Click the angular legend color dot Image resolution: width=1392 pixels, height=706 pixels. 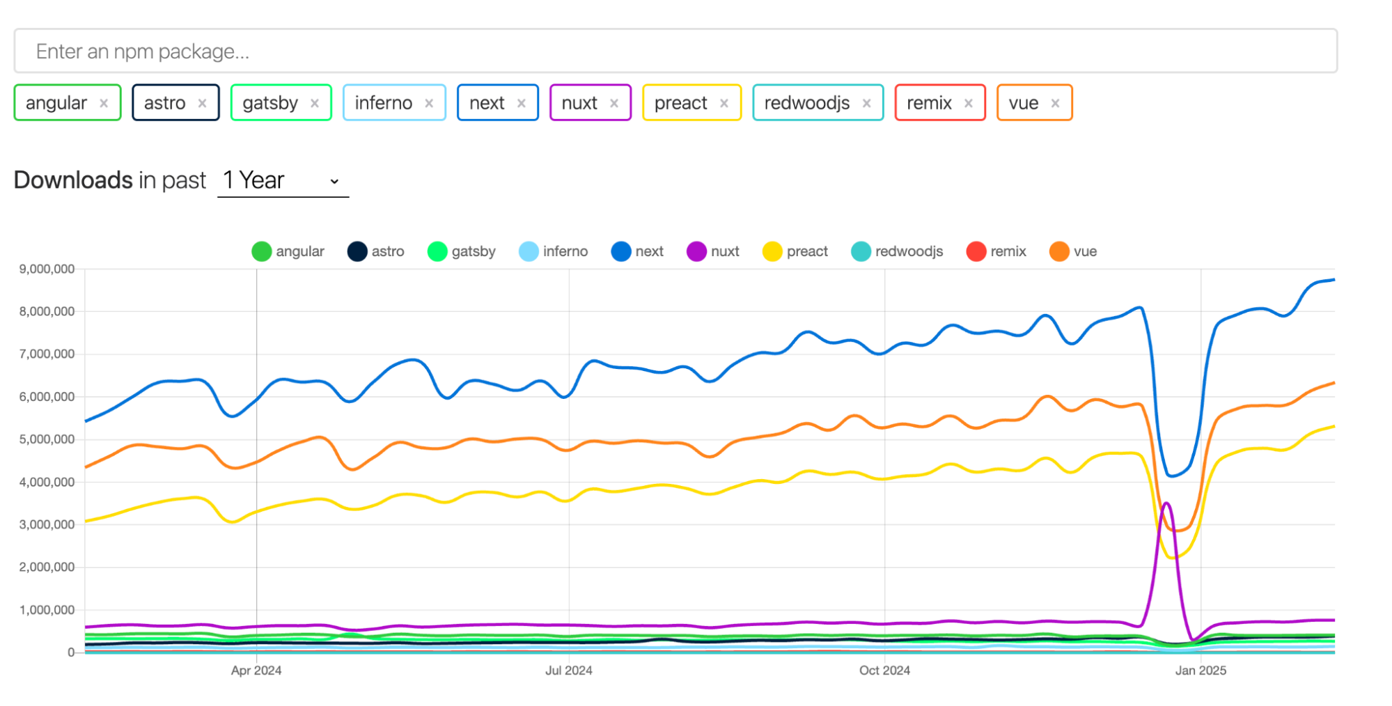[260, 251]
